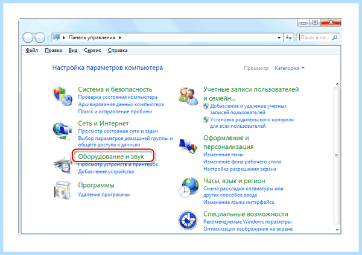Click the User Accounts people icon

click(188, 96)
